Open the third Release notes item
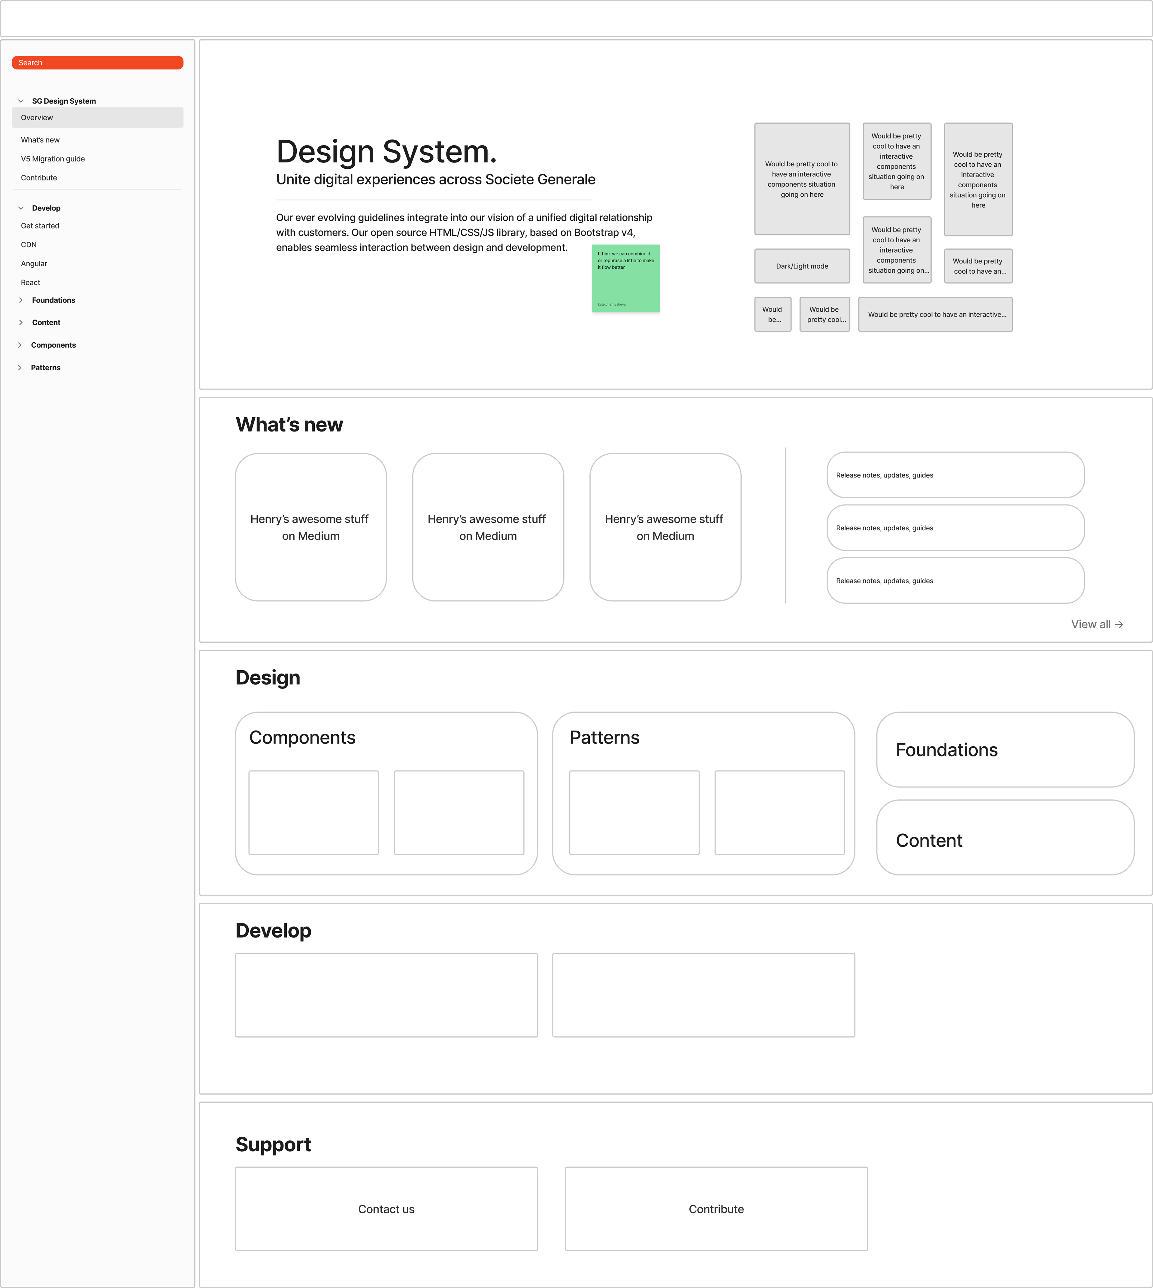Screen dimensions: 1153x1288 coord(956,580)
